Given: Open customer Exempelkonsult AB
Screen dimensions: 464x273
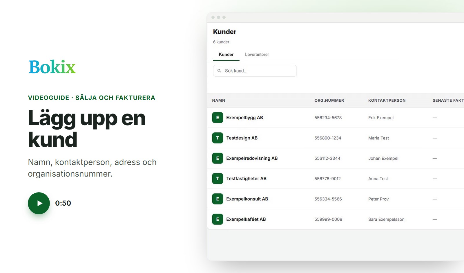Looking at the screenshot, I should pos(247,199).
